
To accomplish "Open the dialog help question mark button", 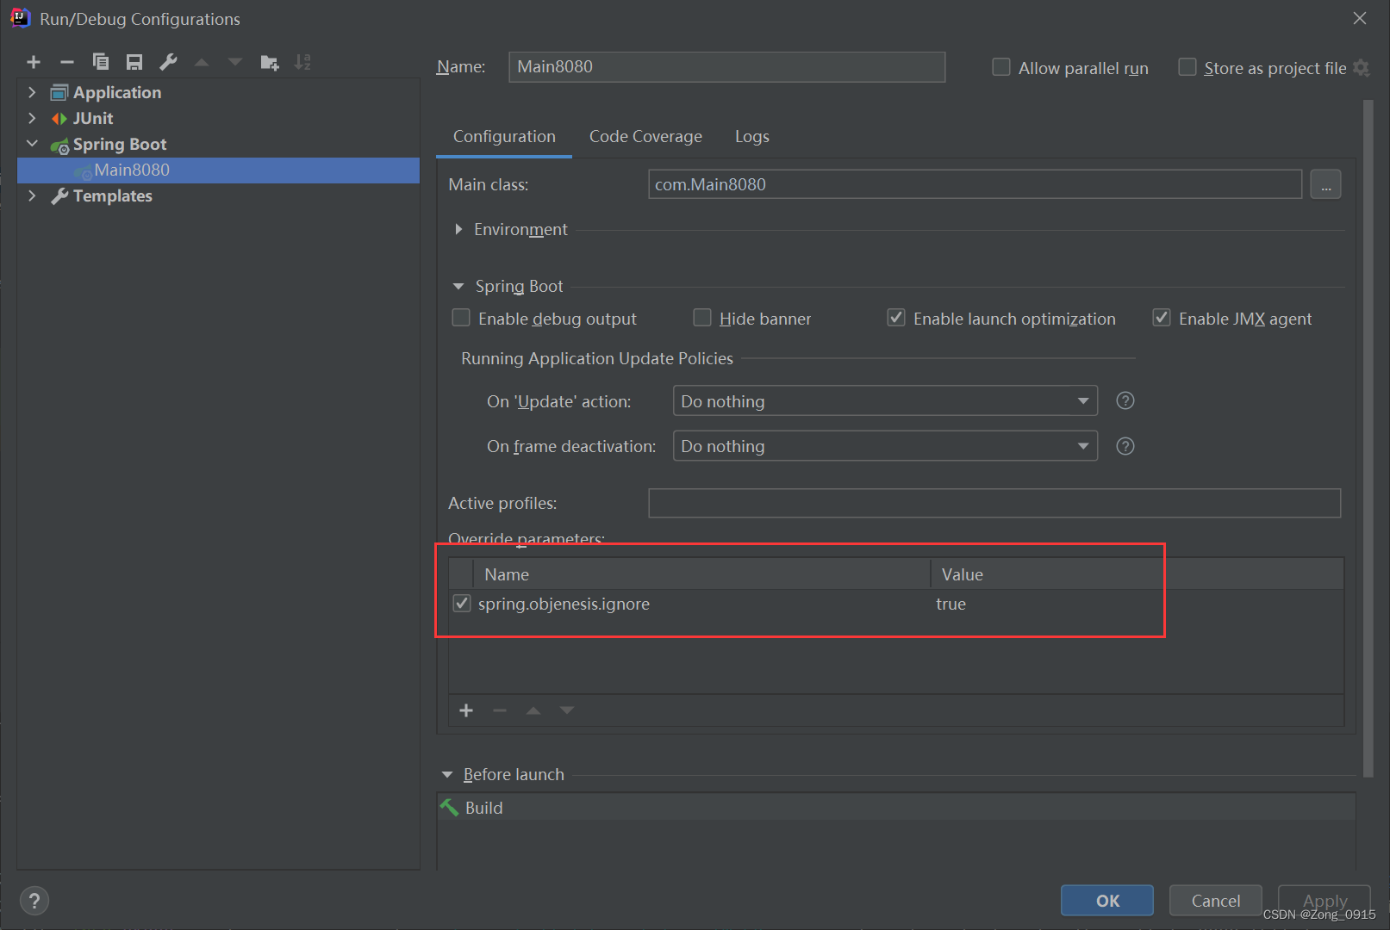I will click(x=34, y=901).
